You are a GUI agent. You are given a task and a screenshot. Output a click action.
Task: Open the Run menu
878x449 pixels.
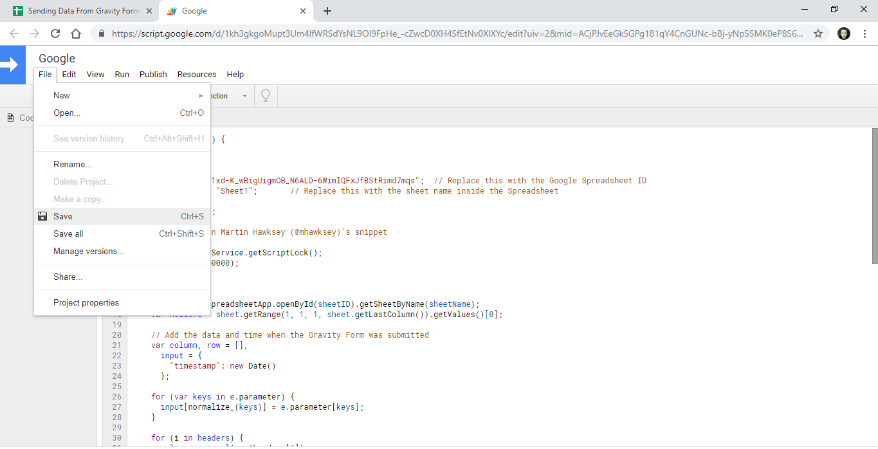pos(122,74)
